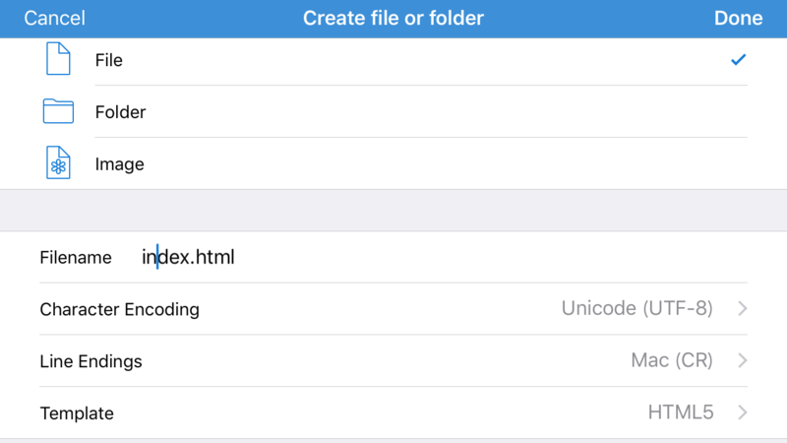787x443 pixels.
Task: Click the Image file icon
Action: (59, 163)
